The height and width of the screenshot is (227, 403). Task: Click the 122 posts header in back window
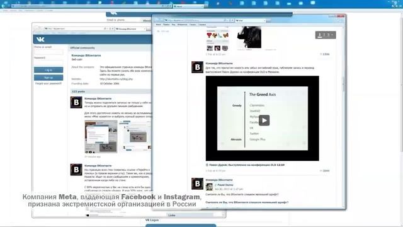click(x=78, y=91)
